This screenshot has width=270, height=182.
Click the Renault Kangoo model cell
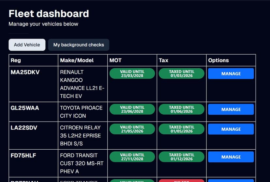pos(83,84)
